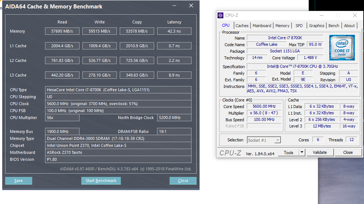Click the DRAM:FSB Ratio 19:1 field

(x=174, y=131)
